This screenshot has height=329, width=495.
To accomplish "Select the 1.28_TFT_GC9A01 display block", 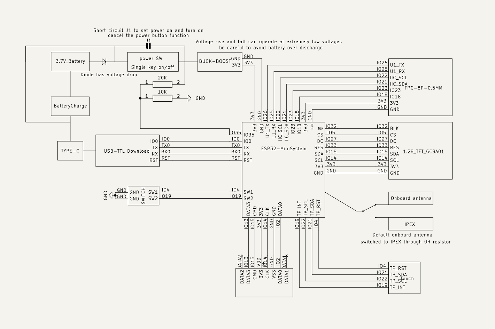I will pyautogui.click(x=420, y=151).
